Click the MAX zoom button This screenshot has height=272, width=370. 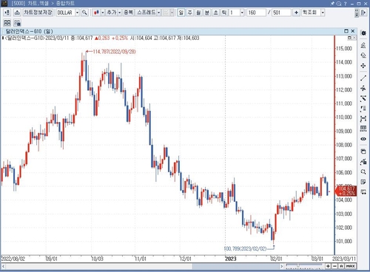point(351,266)
